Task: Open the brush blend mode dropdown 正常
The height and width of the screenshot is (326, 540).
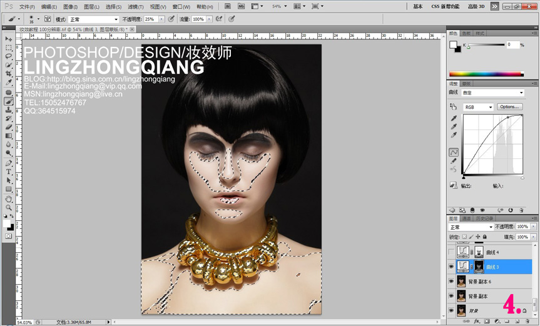Action: pos(93,19)
